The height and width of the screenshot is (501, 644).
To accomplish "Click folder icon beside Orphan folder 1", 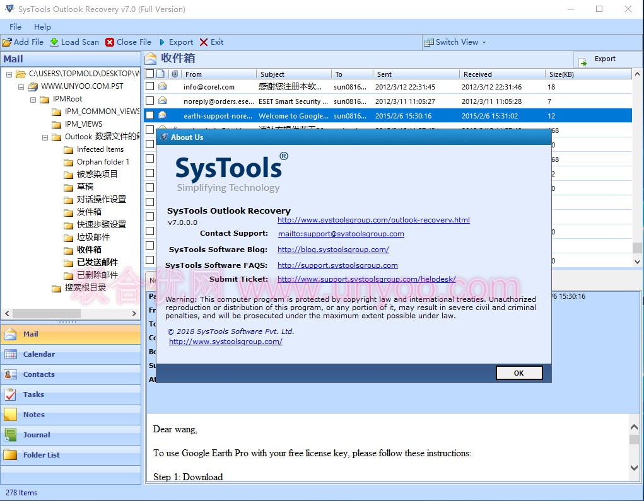I will pyautogui.click(x=69, y=163).
